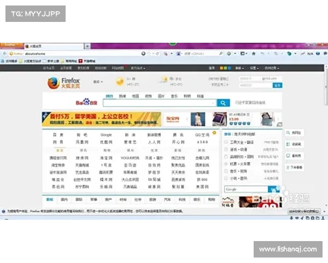
Task: Open the 军事 news tab
Action: [x=93, y=199]
